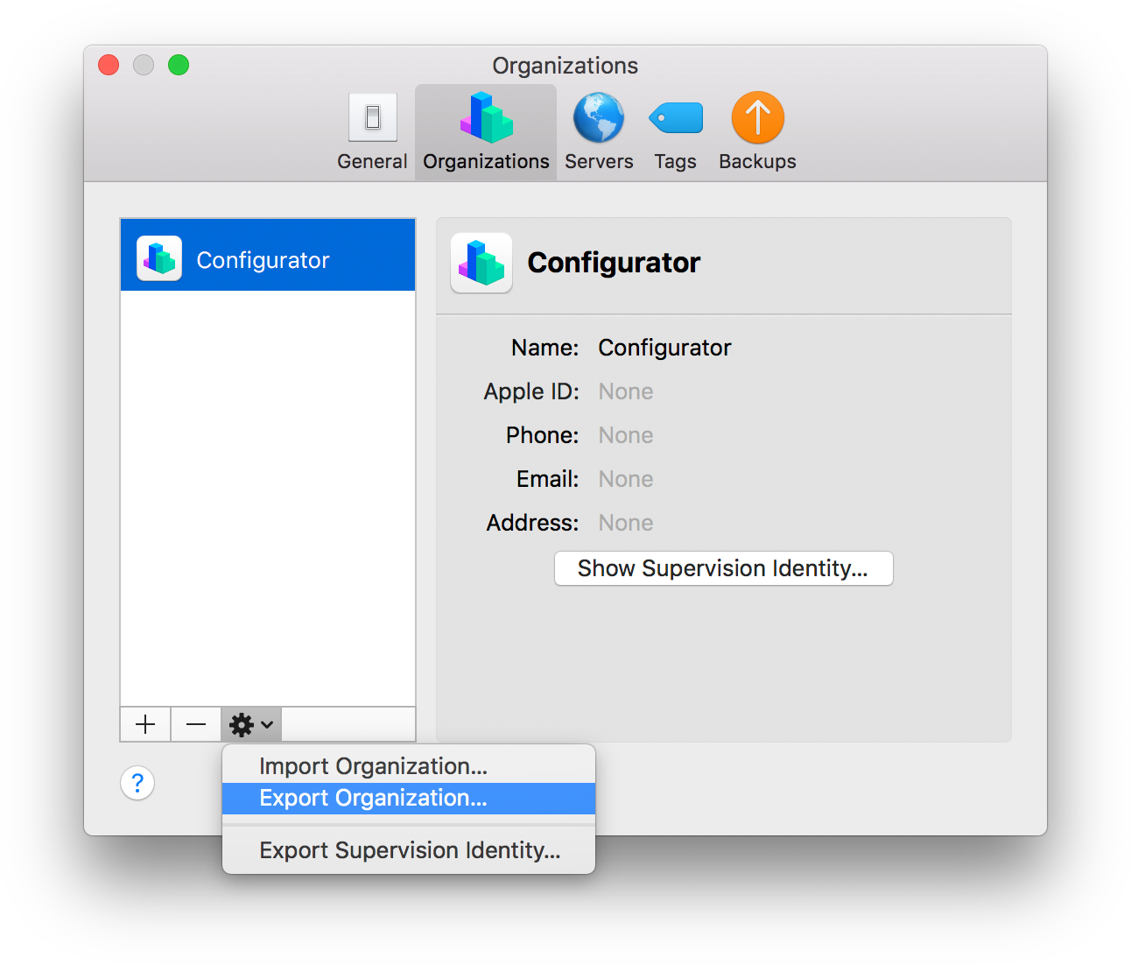
Task: Click the Configurator name value text
Action: coord(664,348)
